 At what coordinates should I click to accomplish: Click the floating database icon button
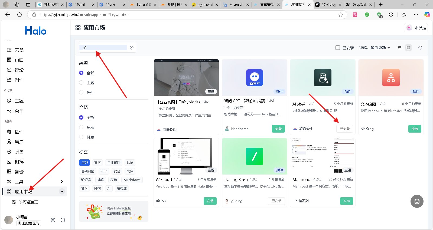coord(417,201)
